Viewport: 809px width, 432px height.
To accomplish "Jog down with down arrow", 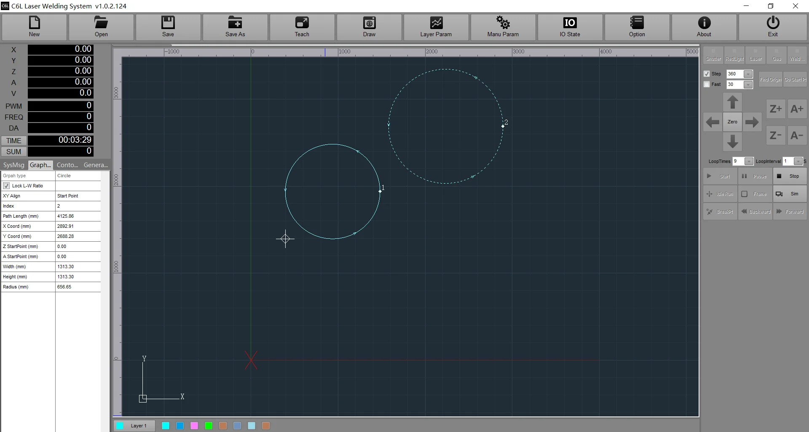I will (x=733, y=141).
